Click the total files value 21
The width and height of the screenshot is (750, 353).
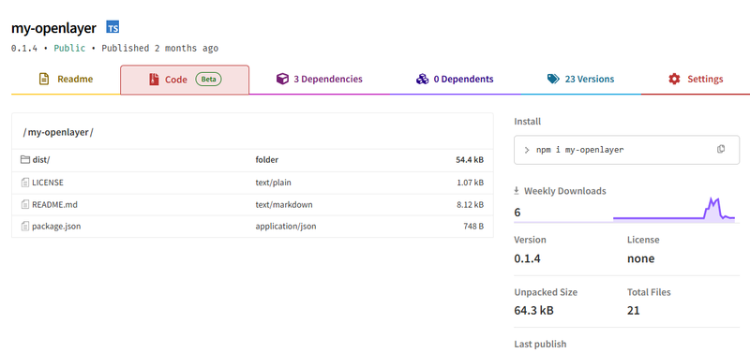(634, 311)
